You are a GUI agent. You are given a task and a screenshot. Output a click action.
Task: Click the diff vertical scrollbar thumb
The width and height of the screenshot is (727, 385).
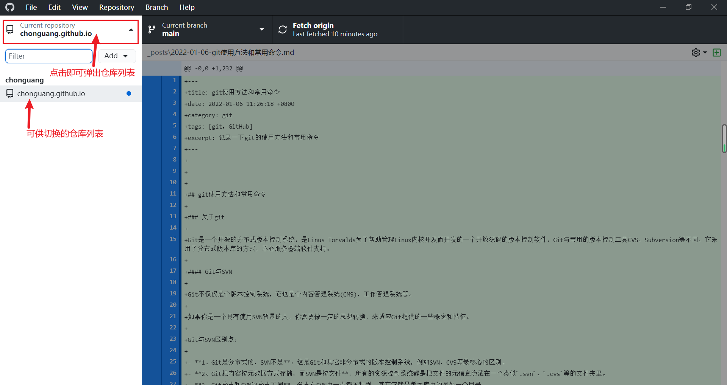724,138
